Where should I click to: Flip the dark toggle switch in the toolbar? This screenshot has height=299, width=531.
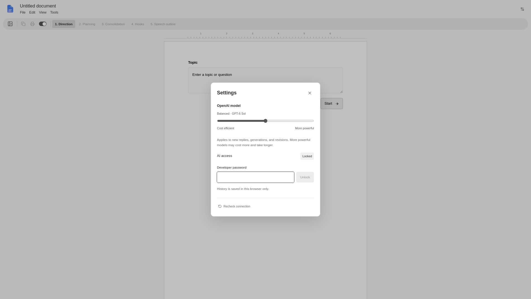pos(43,24)
